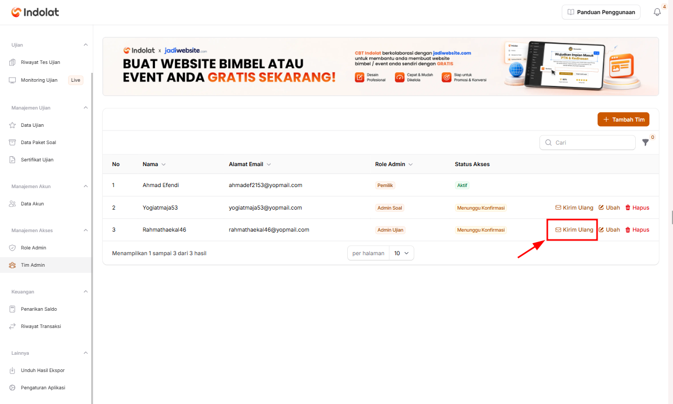Click plus icon on Tambah Tim button
This screenshot has width=673, height=404.
pyautogui.click(x=606, y=119)
